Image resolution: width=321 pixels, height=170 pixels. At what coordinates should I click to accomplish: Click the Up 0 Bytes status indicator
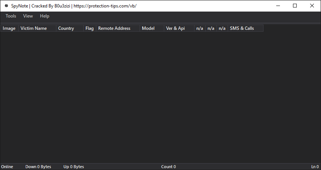click(74, 167)
